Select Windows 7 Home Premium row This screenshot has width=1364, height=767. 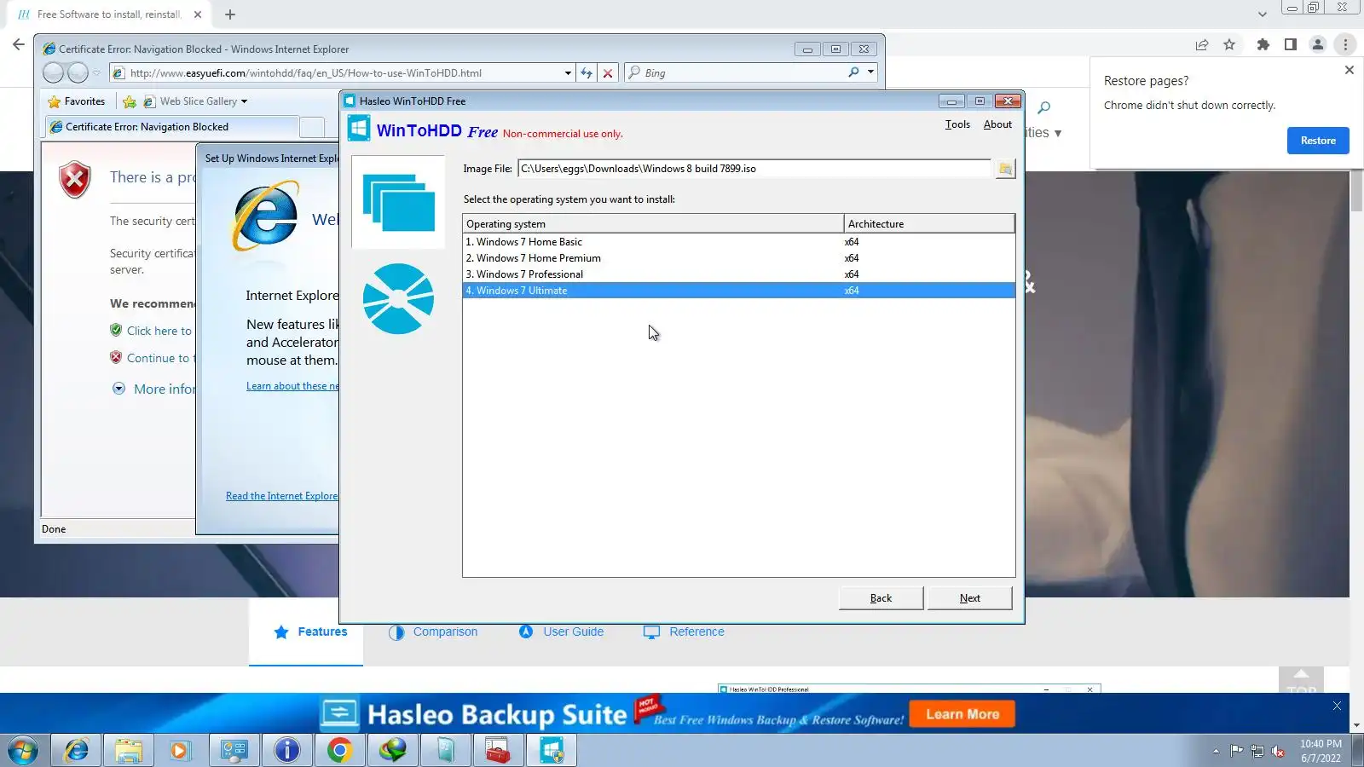click(x=739, y=258)
